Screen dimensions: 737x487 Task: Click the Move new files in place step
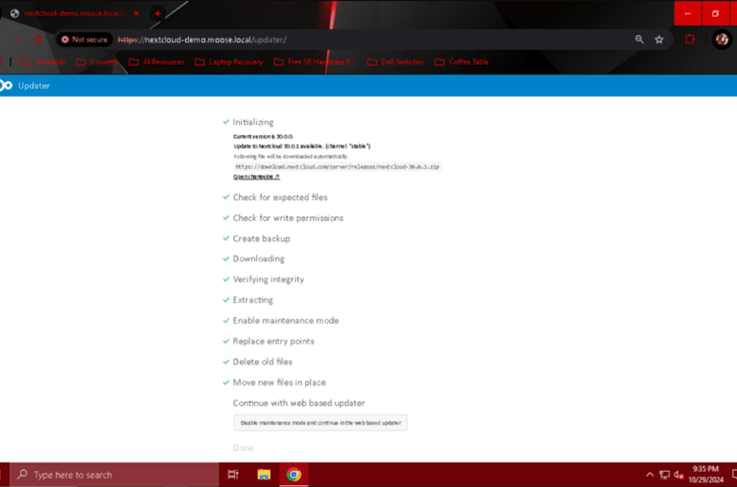click(x=279, y=383)
